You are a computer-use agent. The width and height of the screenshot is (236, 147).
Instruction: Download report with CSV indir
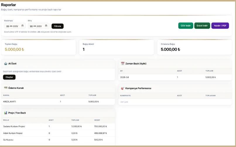click(185, 26)
